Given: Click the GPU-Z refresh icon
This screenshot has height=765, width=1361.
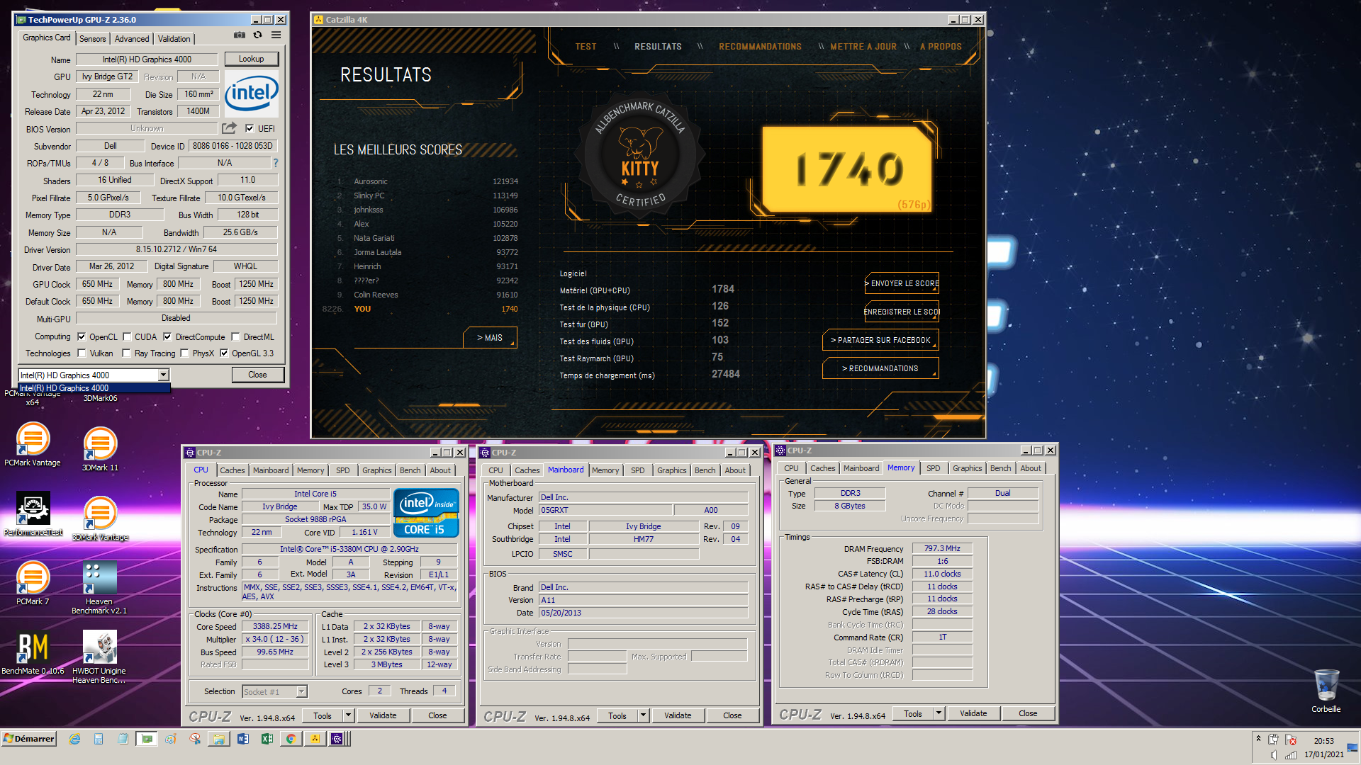Looking at the screenshot, I should point(258,35).
